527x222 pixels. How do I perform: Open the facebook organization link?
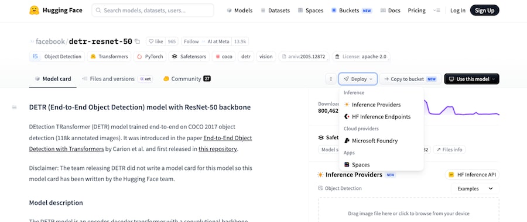(50, 41)
